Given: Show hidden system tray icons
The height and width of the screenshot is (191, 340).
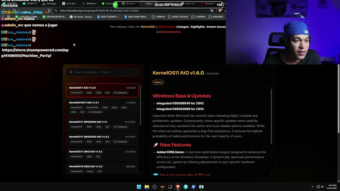Looking at the screenshot, I should point(312,187).
